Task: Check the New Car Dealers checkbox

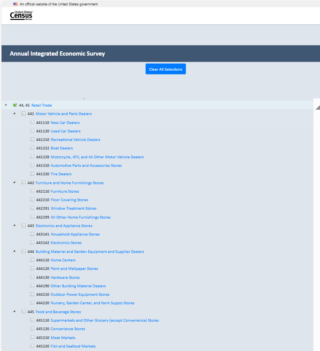Action: pyautogui.click(x=32, y=122)
